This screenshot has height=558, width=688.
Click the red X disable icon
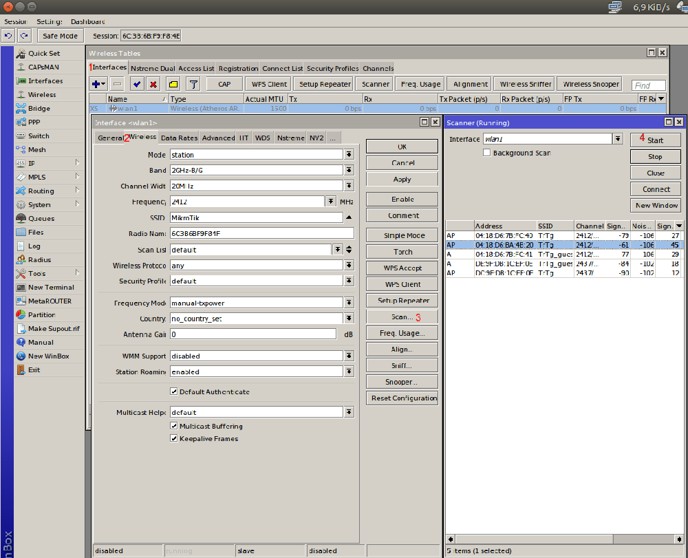[153, 84]
